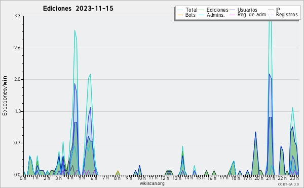Click the y-axis value 2.0
This screenshot has width=304, height=188.
pyautogui.click(x=17, y=79)
